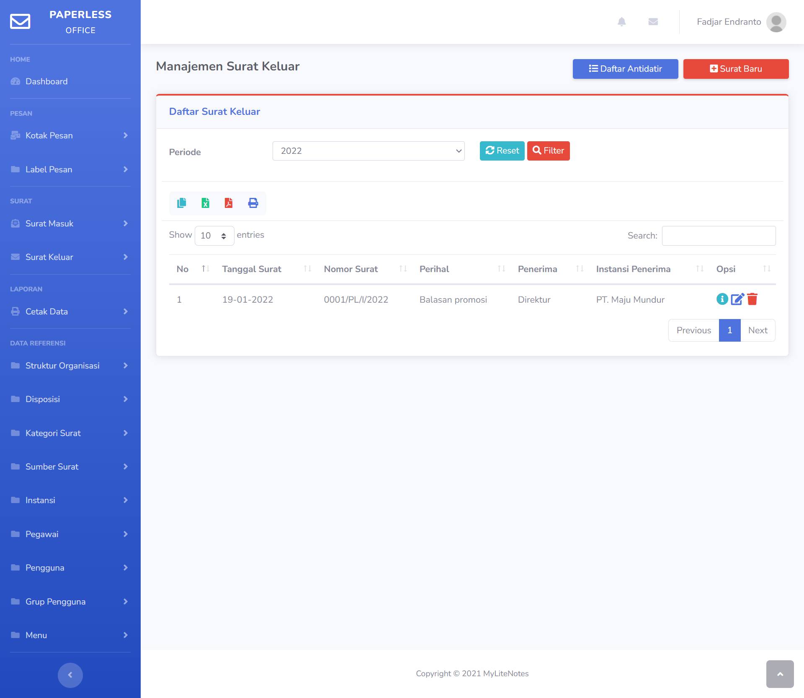Open the Menu sidebar item
The height and width of the screenshot is (698, 804).
(70, 635)
